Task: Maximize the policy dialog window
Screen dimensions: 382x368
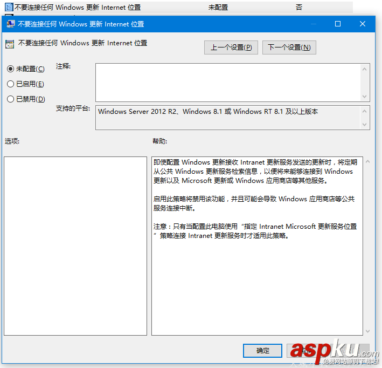Action: [x=338, y=24]
